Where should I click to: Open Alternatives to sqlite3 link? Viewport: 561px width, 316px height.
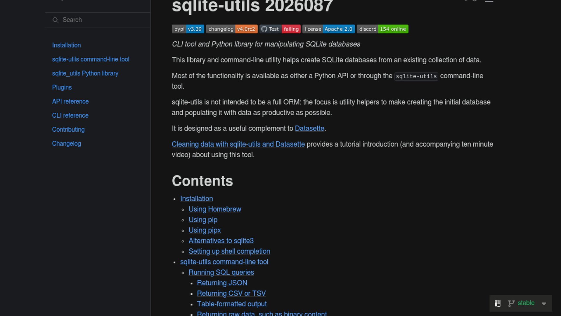221,241
